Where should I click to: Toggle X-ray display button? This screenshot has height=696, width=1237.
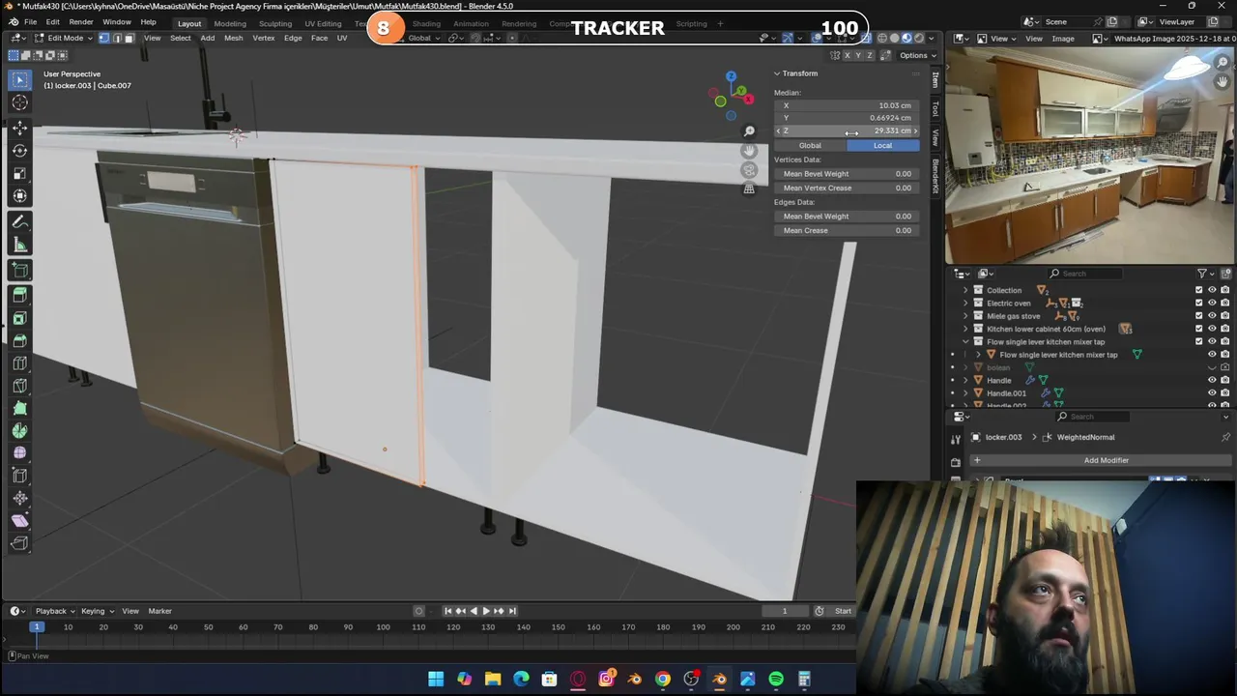[868, 38]
